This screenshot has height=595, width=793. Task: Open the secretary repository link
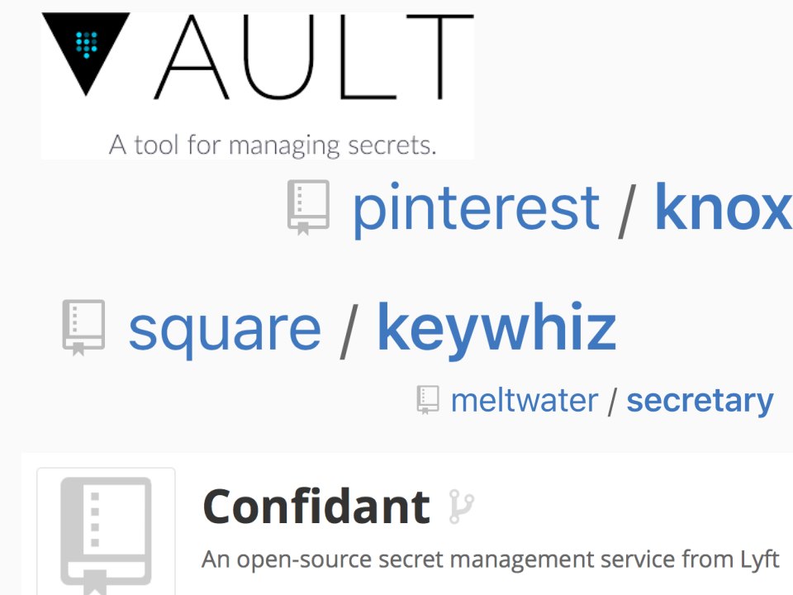point(700,402)
